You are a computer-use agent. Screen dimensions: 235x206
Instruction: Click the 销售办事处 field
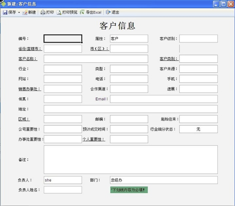63,89
